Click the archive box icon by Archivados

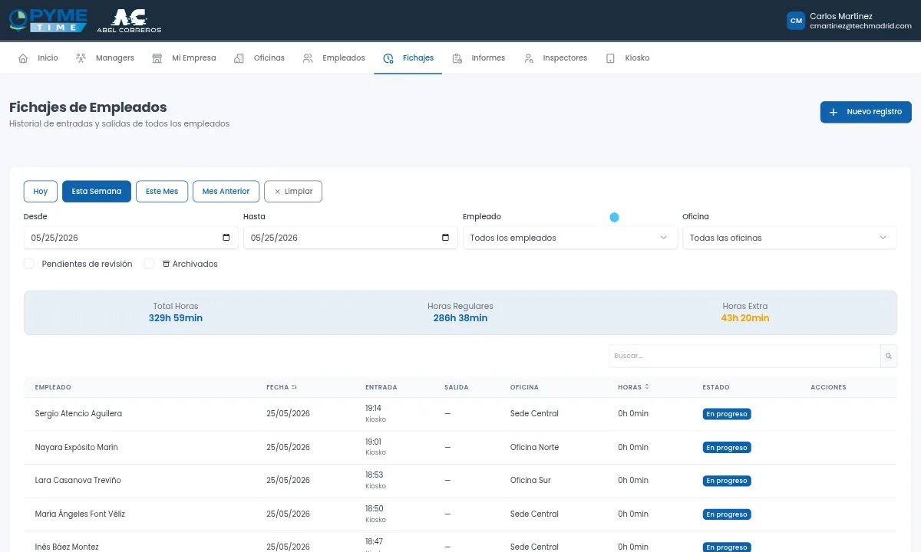tap(166, 264)
